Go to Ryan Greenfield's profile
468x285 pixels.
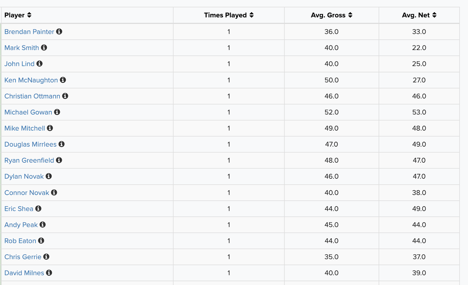coord(29,160)
